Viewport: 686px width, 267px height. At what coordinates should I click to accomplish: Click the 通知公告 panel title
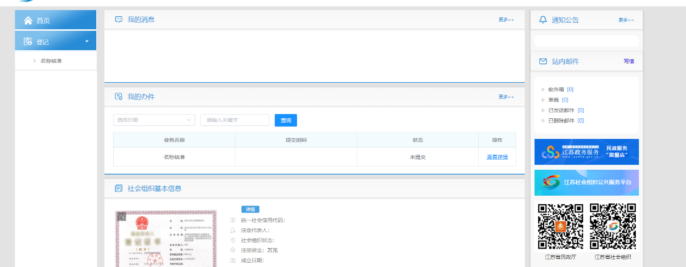click(x=565, y=20)
